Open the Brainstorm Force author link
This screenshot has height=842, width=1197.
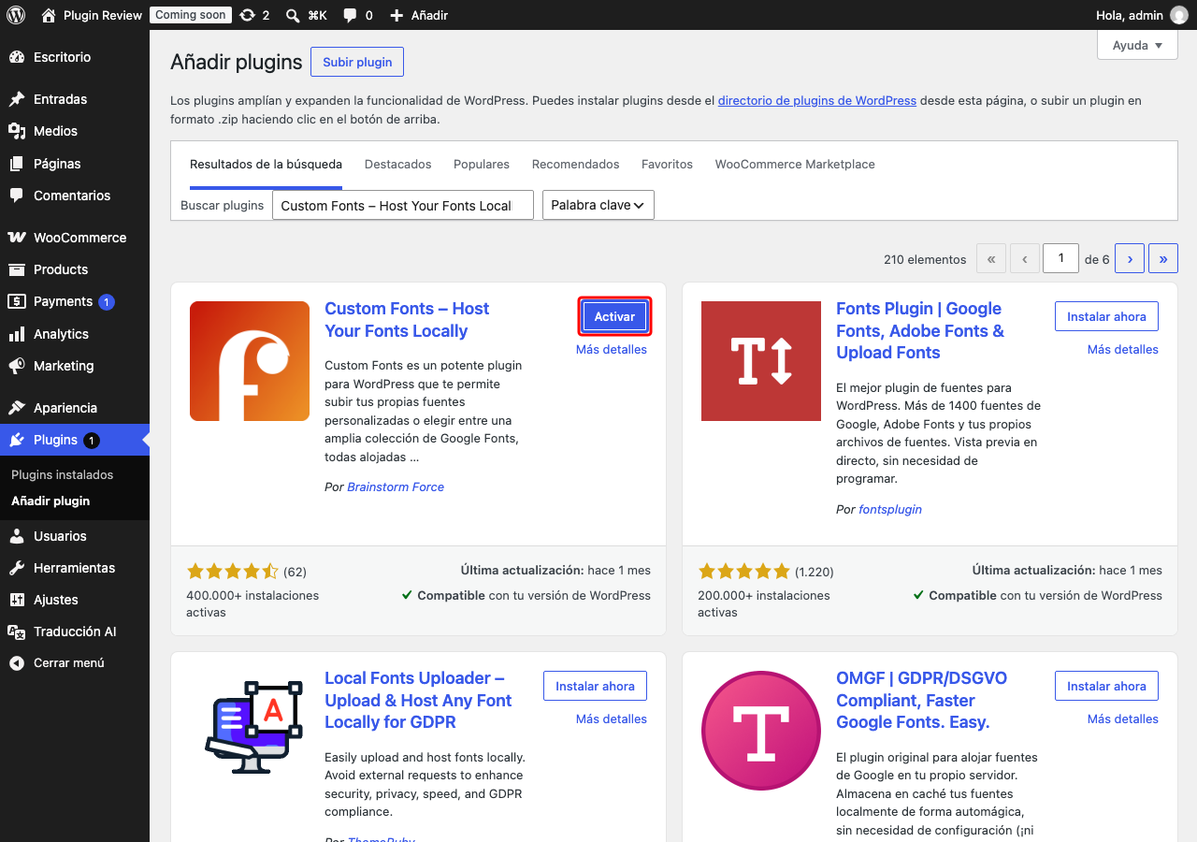396,486
